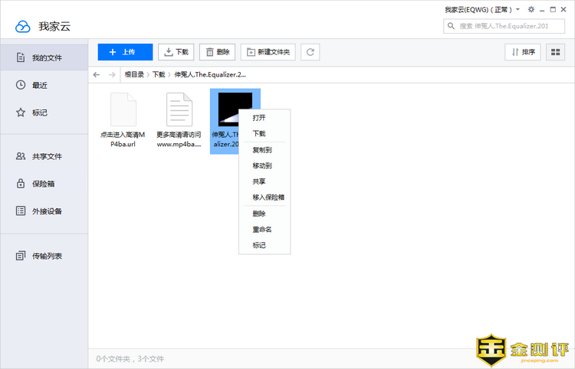Choose 重命名 in the context menu
The width and height of the screenshot is (575, 369).
point(262,230)
